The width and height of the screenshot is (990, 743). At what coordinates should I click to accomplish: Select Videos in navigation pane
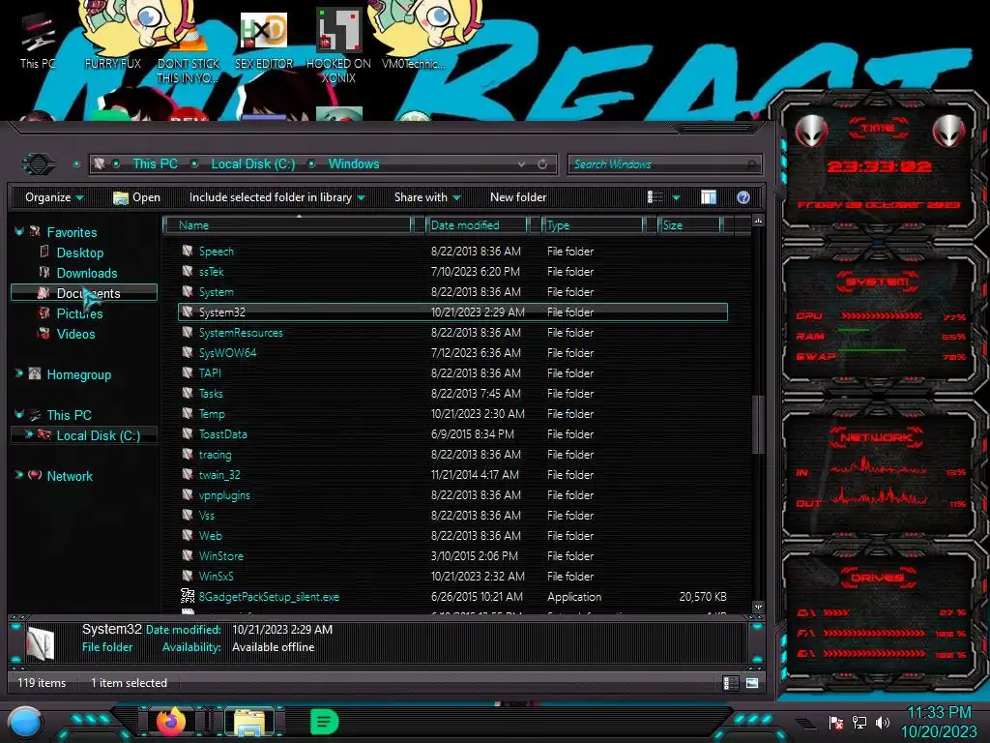pos(75,334)
